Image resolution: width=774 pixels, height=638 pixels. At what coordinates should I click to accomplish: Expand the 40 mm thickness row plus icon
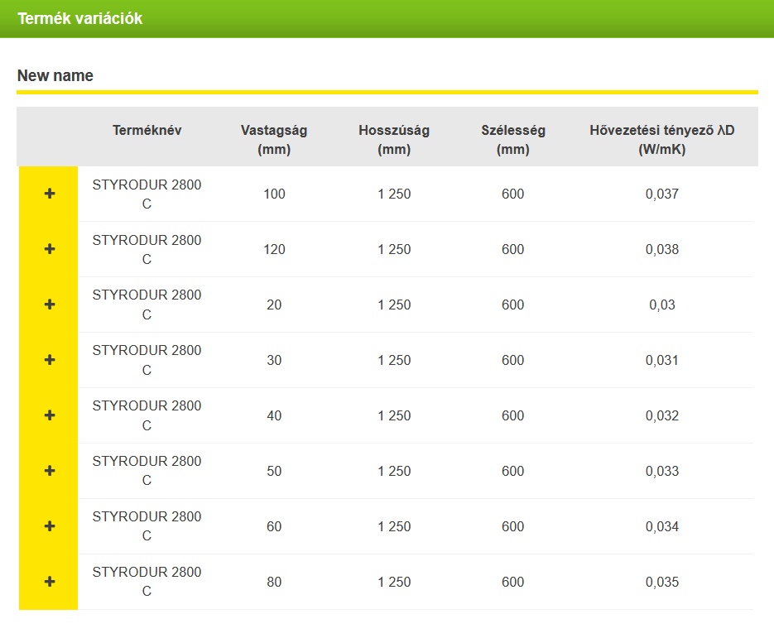pyautogui.click(x=50, y=415)
